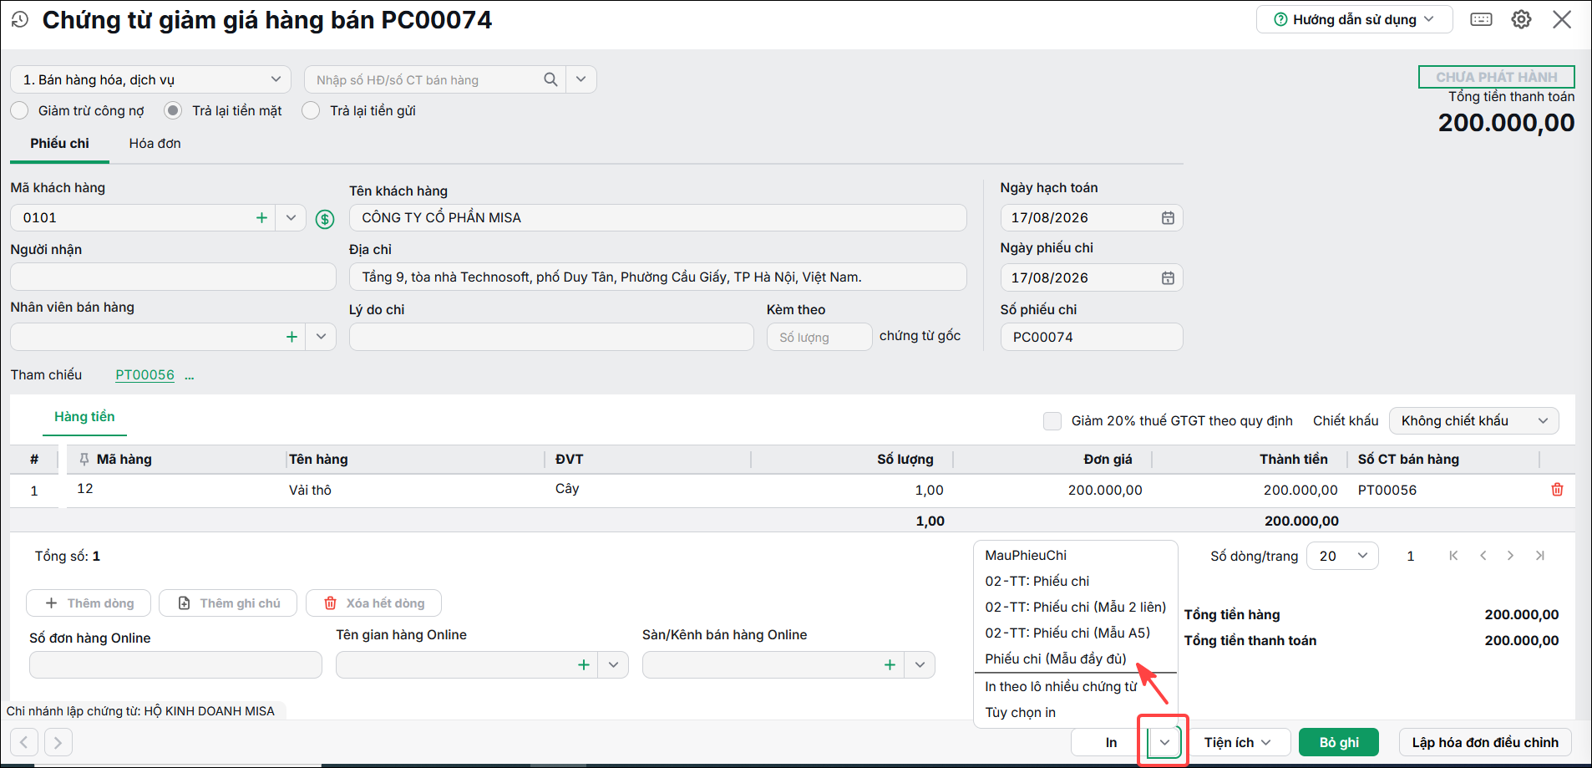Open Hướng dẫn sử dụng help menu

point(1354,19)
